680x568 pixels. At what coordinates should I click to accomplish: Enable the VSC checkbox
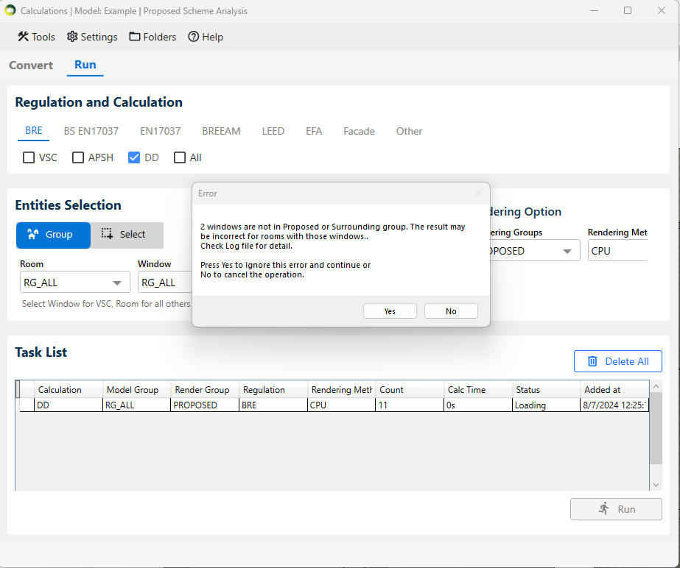(x=29, y=157)
